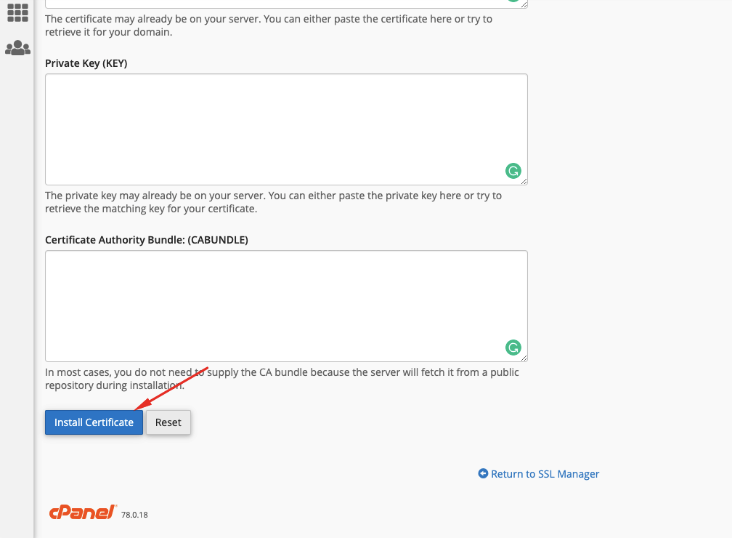
Task: Click the Reset button
Action: coord(168,422)
